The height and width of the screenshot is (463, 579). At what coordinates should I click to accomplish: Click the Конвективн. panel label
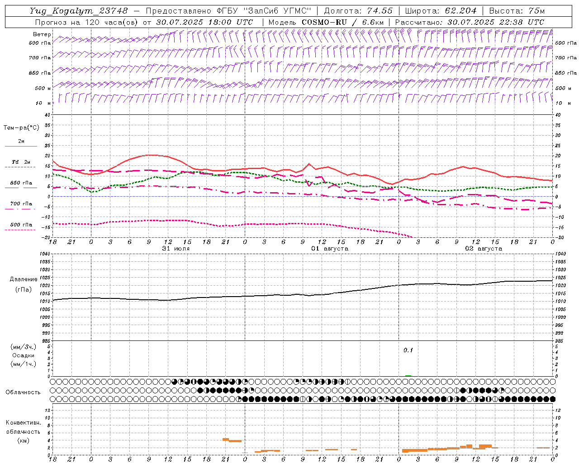tap(23, 423)
